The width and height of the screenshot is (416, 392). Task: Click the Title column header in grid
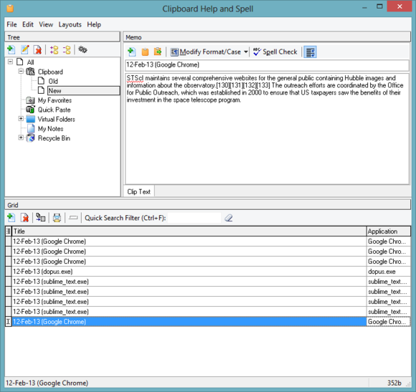coord(189,231)
